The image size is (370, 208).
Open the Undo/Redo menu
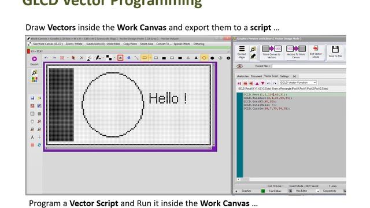tap(113, 44)
